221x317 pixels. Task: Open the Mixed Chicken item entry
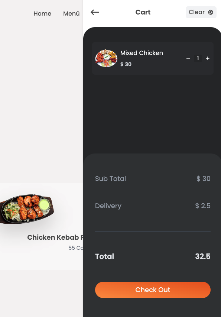[153, 58]
